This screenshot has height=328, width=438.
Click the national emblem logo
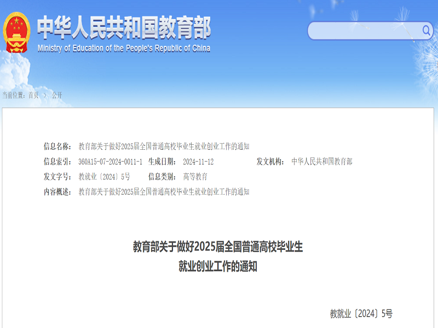(x=16, y=32)
